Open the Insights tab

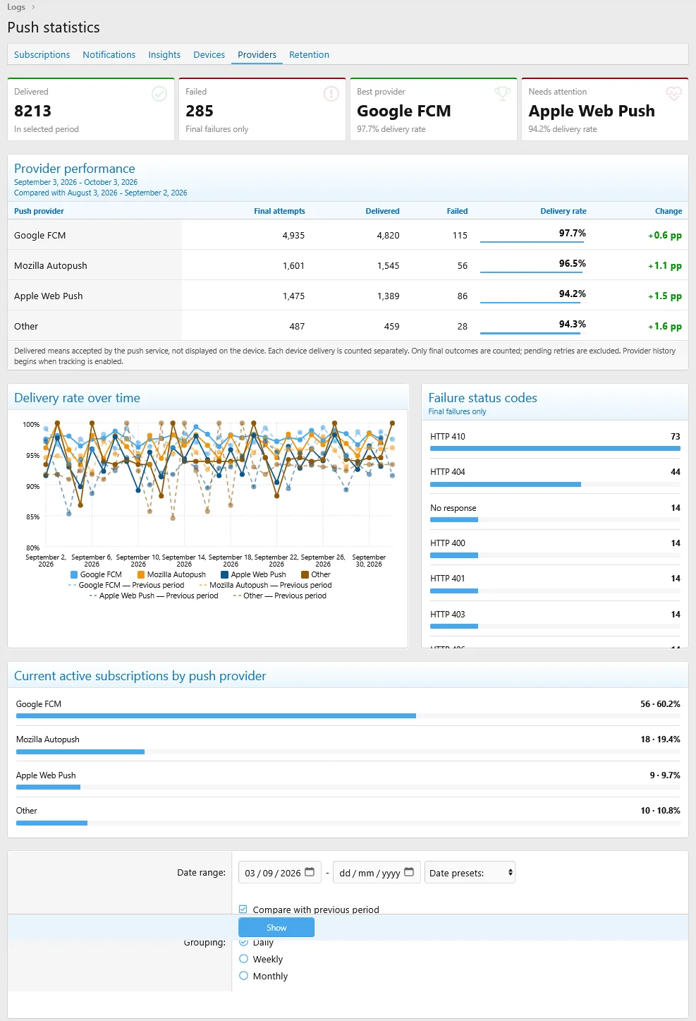pos(164,54)
